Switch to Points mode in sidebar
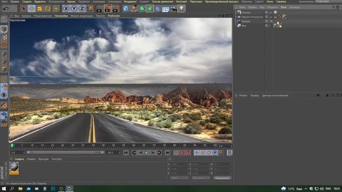Viewport: 342px width, 192px height. pyautogui.click(x=4, y=53)
